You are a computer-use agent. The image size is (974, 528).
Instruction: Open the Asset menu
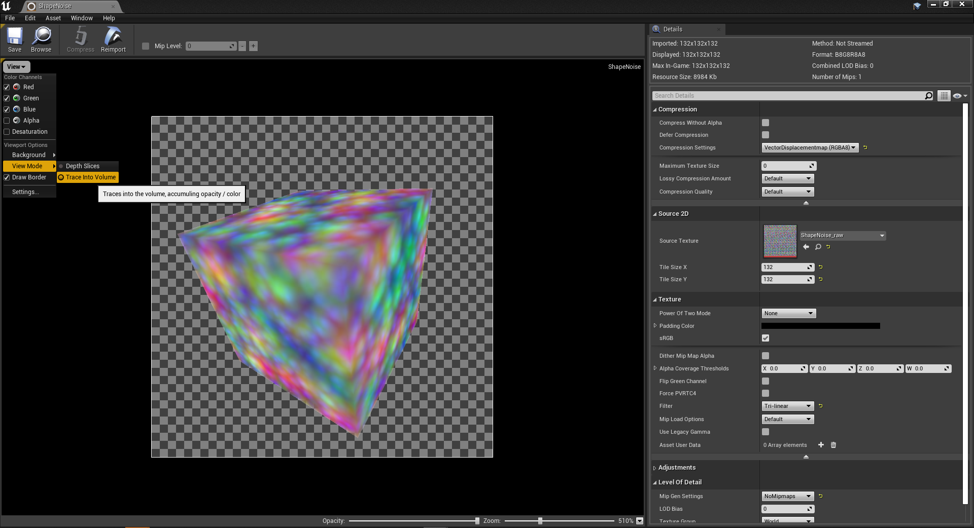pos(53,18)
